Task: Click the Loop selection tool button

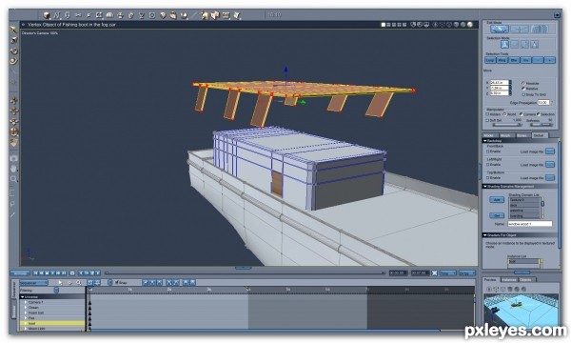Action: pos(490,60)
